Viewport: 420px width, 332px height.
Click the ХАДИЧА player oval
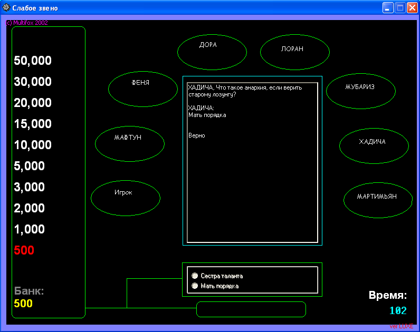pyautogui.click(x=374, y=145)
